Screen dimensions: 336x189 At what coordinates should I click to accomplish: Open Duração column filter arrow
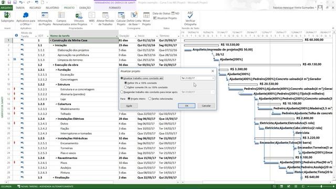pos(135,36)
